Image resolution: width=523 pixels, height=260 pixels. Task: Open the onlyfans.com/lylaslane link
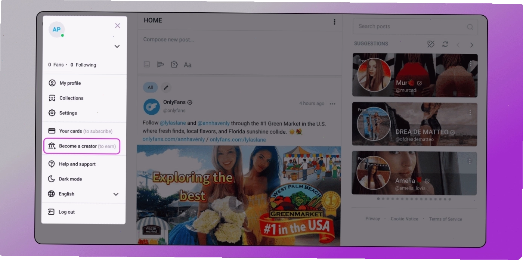pyautogui.click(x=238, y=139)
